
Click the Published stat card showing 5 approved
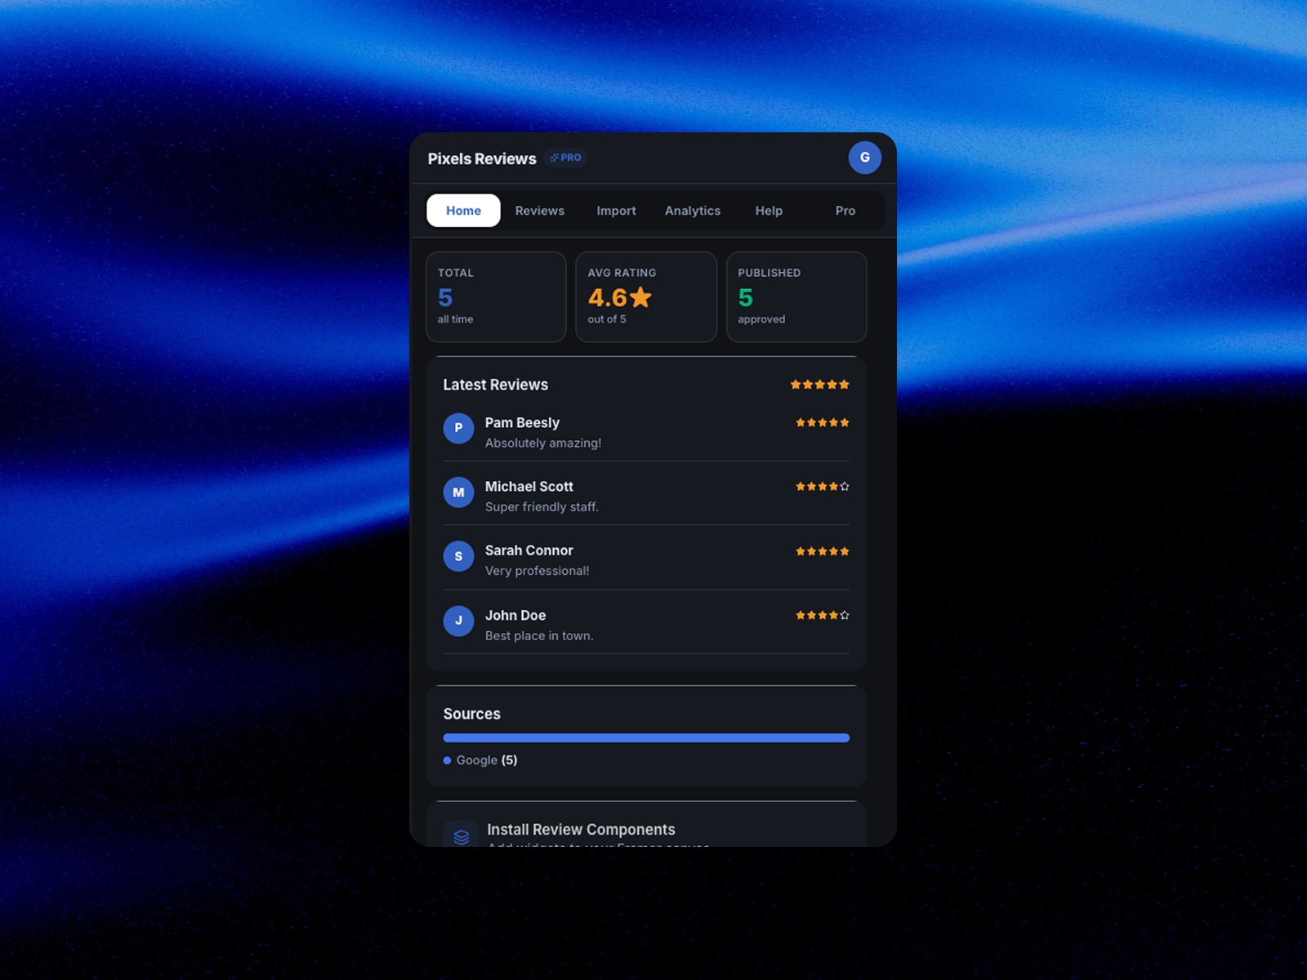[796, 296]
